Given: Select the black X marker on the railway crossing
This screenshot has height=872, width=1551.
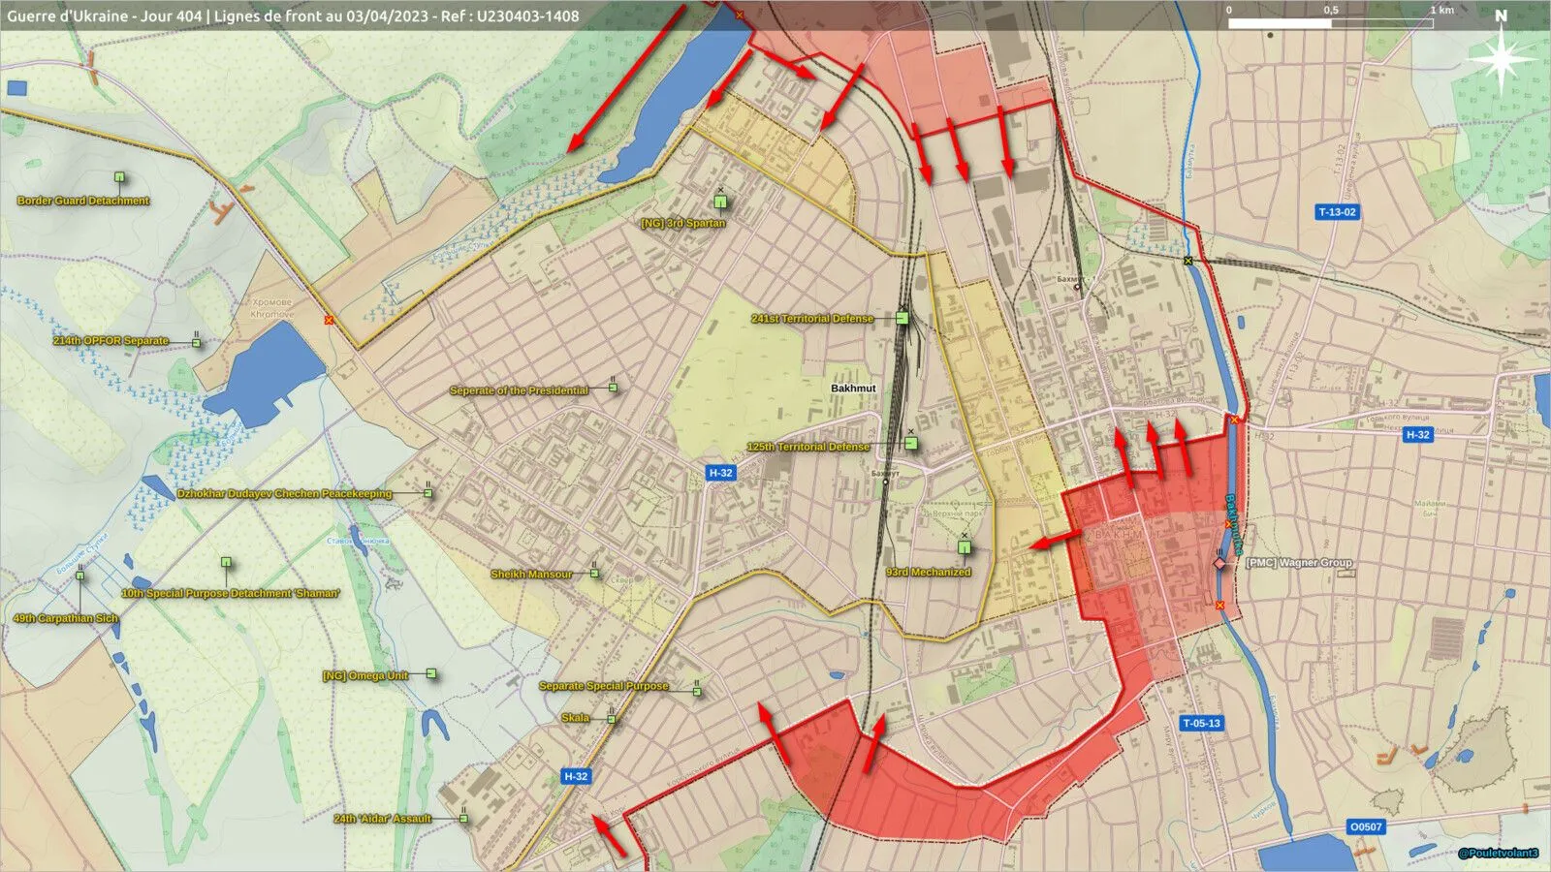Looking at the screenshot, I should [1188, 261].
